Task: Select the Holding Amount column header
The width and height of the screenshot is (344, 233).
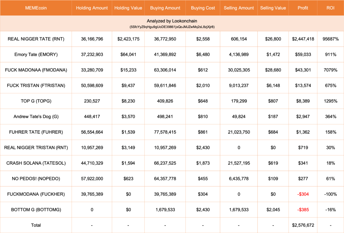Action: point(92,8)
